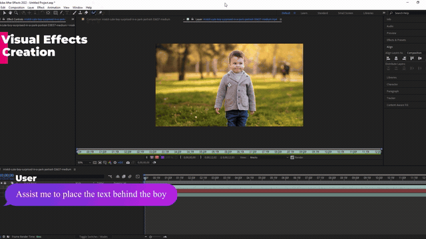Open the Default workspace menu icon
Viewport: 426px width, 239px height.
pos(294,13)
